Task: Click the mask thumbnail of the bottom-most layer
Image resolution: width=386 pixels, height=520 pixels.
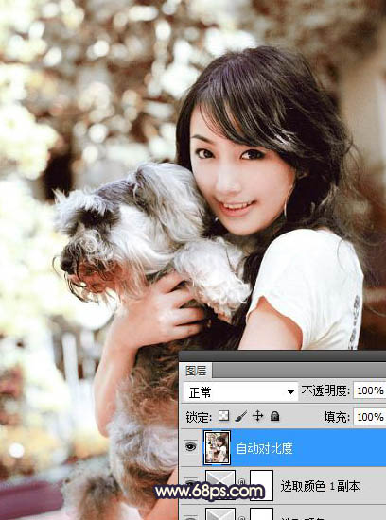Action: pos(261,513)
